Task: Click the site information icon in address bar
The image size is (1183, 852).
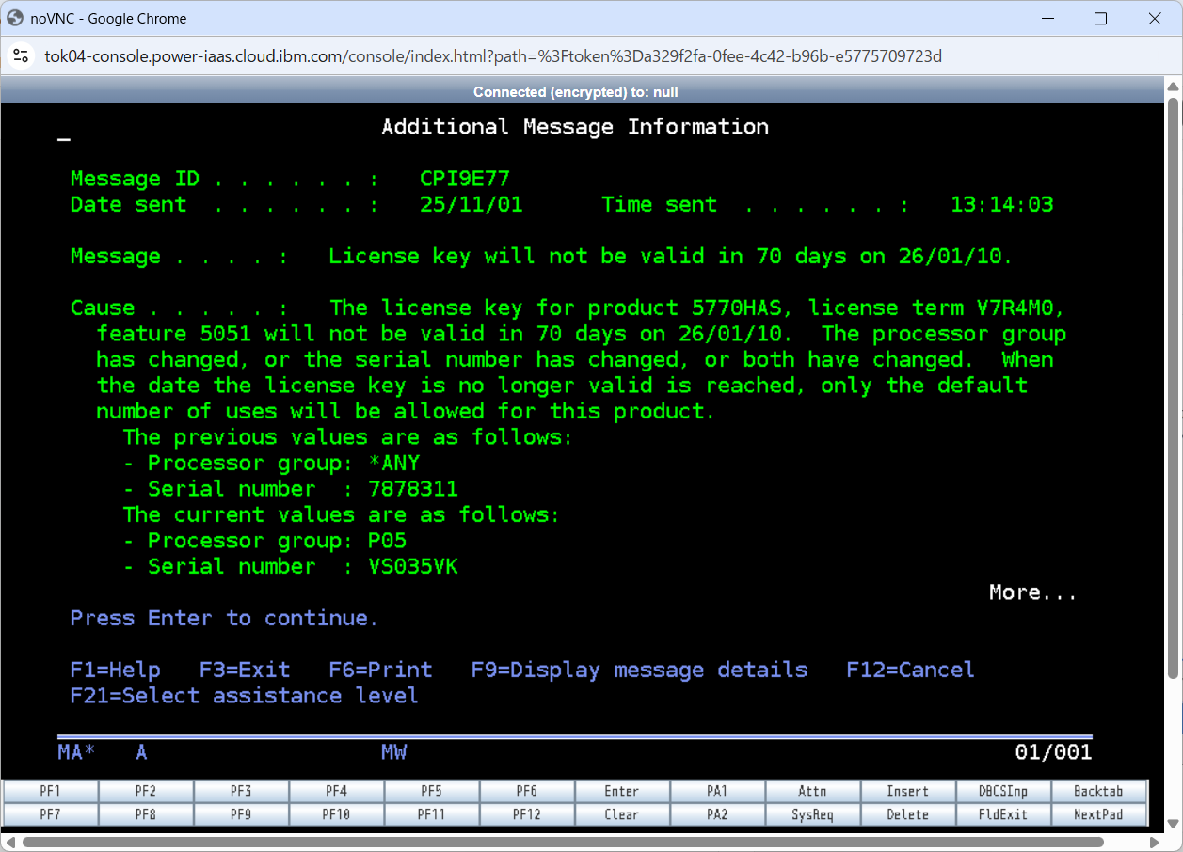Action: (21, 56)
